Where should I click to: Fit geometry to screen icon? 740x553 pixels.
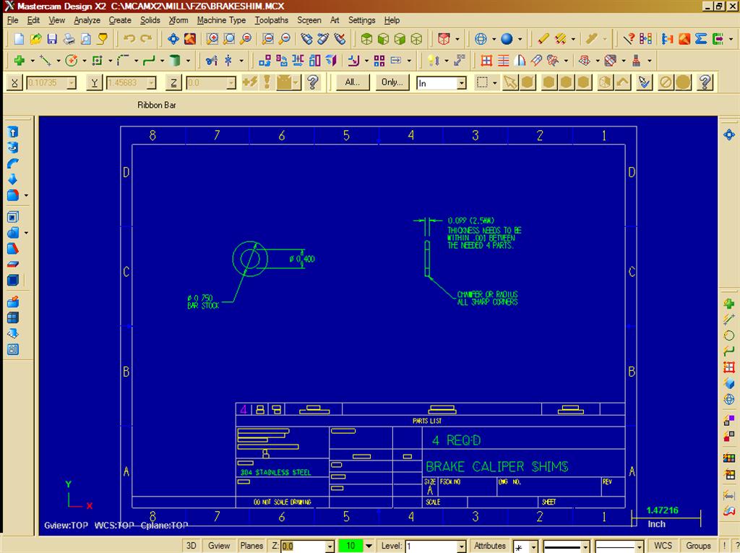(173, 39)
